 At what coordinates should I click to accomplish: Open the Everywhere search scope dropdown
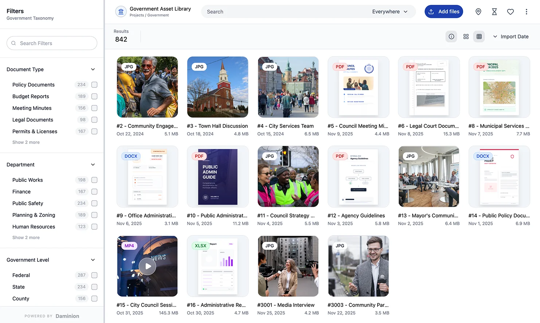(x=390, y=12)
